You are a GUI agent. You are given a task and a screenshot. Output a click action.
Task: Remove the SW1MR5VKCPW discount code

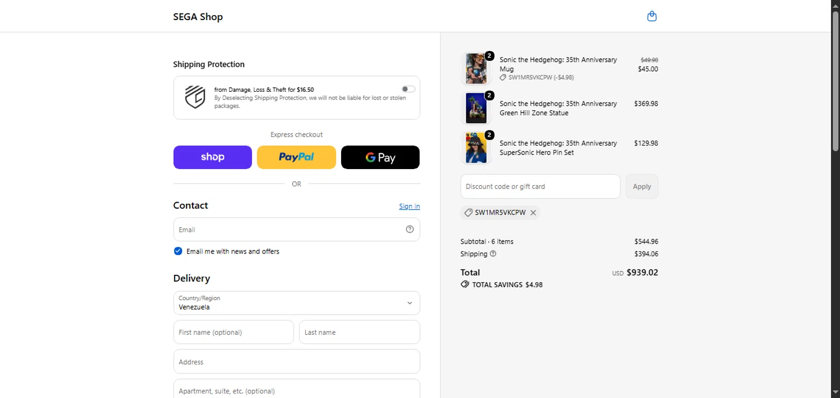(533, 213)
